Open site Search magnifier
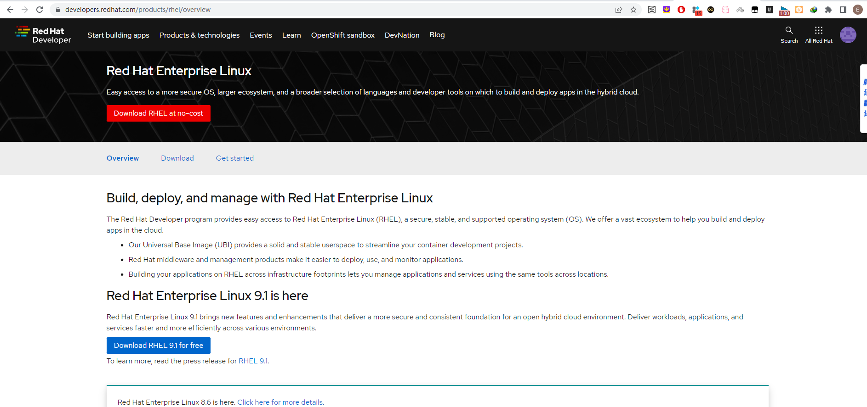Viewport: 867px width, 407px height. coord(789,35)
